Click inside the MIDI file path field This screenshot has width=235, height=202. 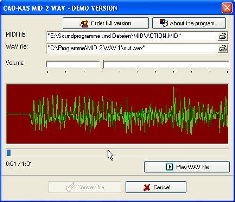click(x=132, y=36)
